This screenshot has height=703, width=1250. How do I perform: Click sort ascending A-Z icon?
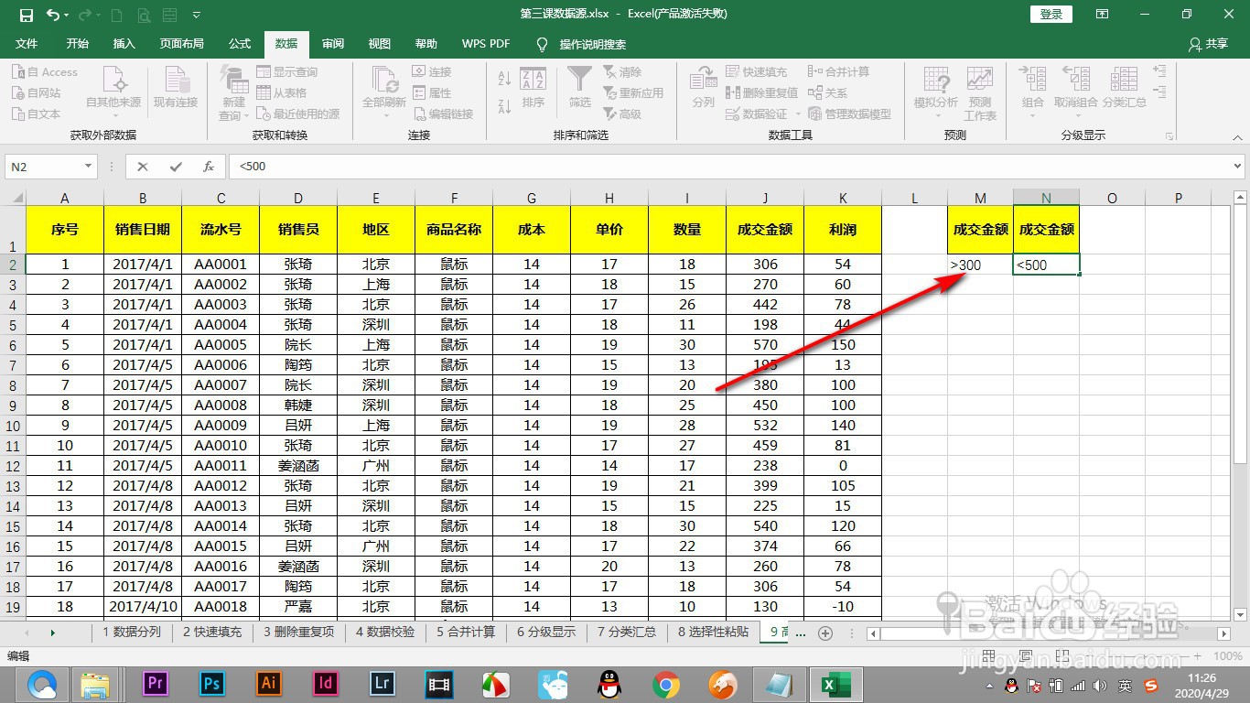coord(504,80)
